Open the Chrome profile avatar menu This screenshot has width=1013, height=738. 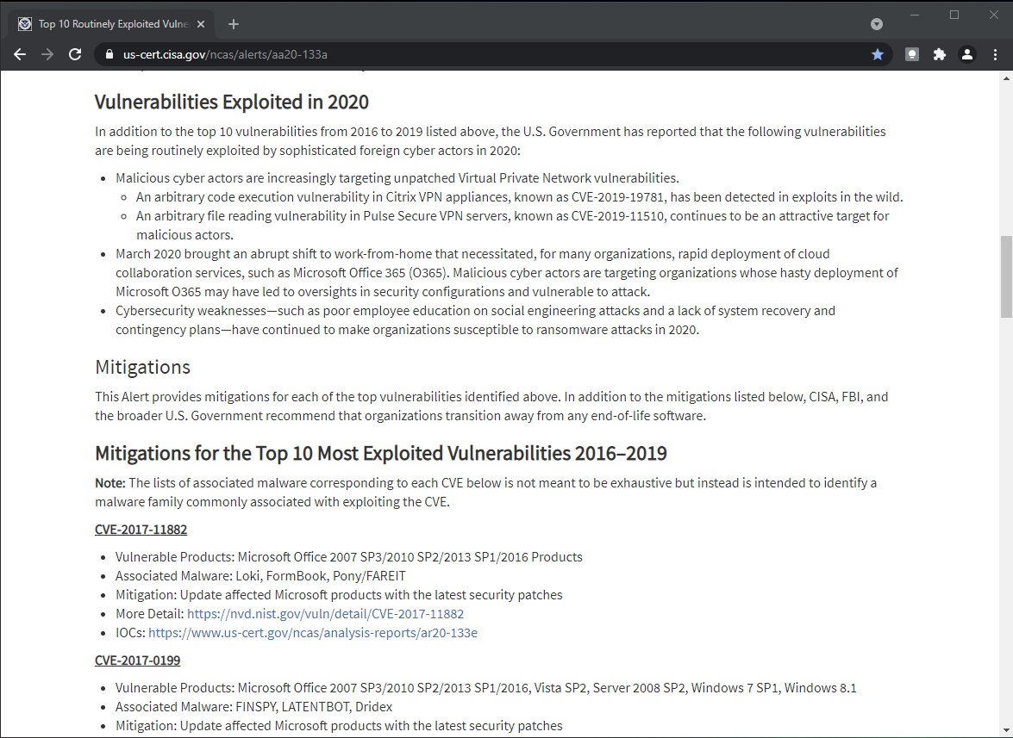pos(967,55)
